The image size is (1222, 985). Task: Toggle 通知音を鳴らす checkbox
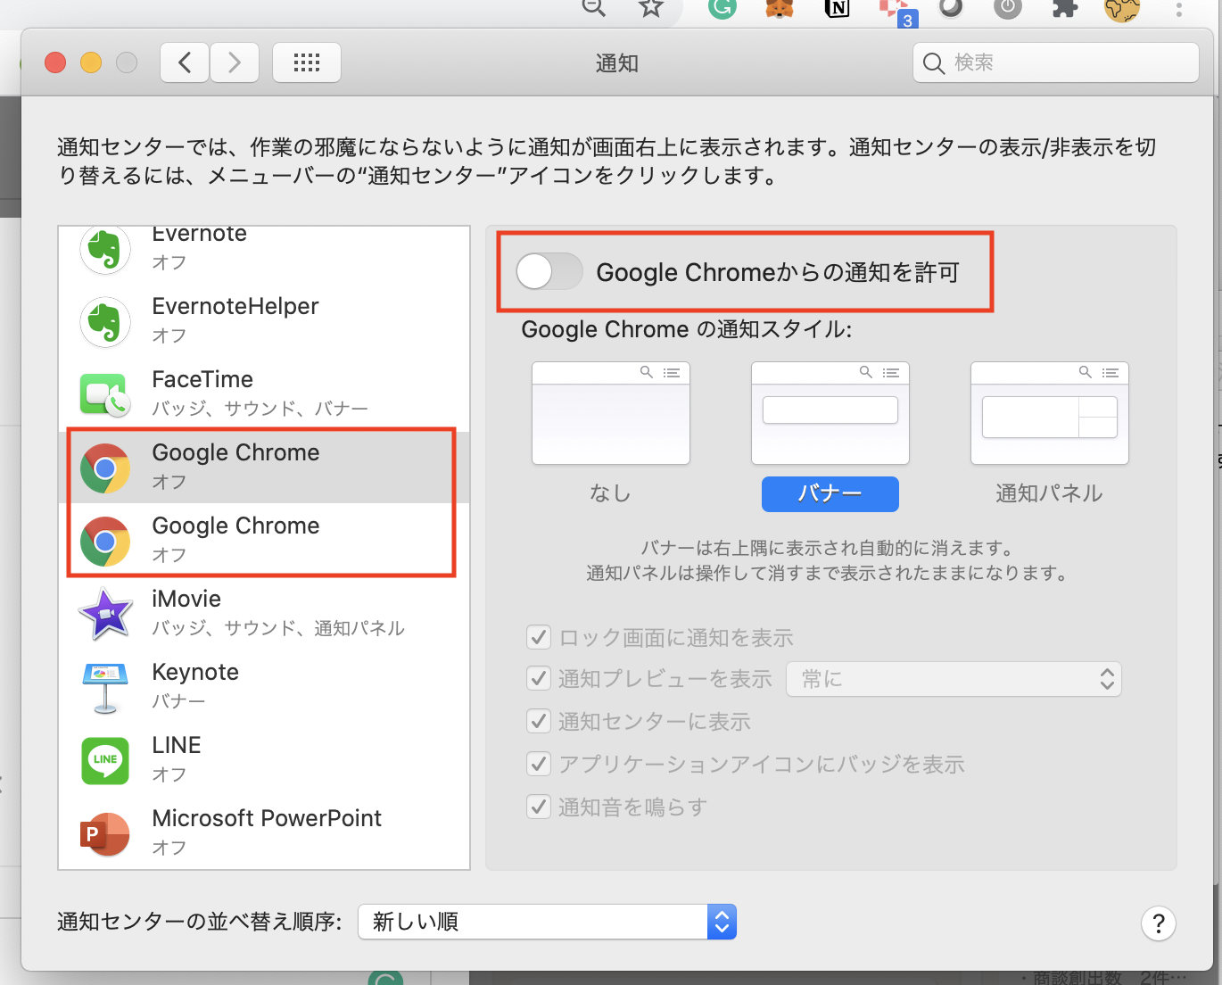click(539, 807)
